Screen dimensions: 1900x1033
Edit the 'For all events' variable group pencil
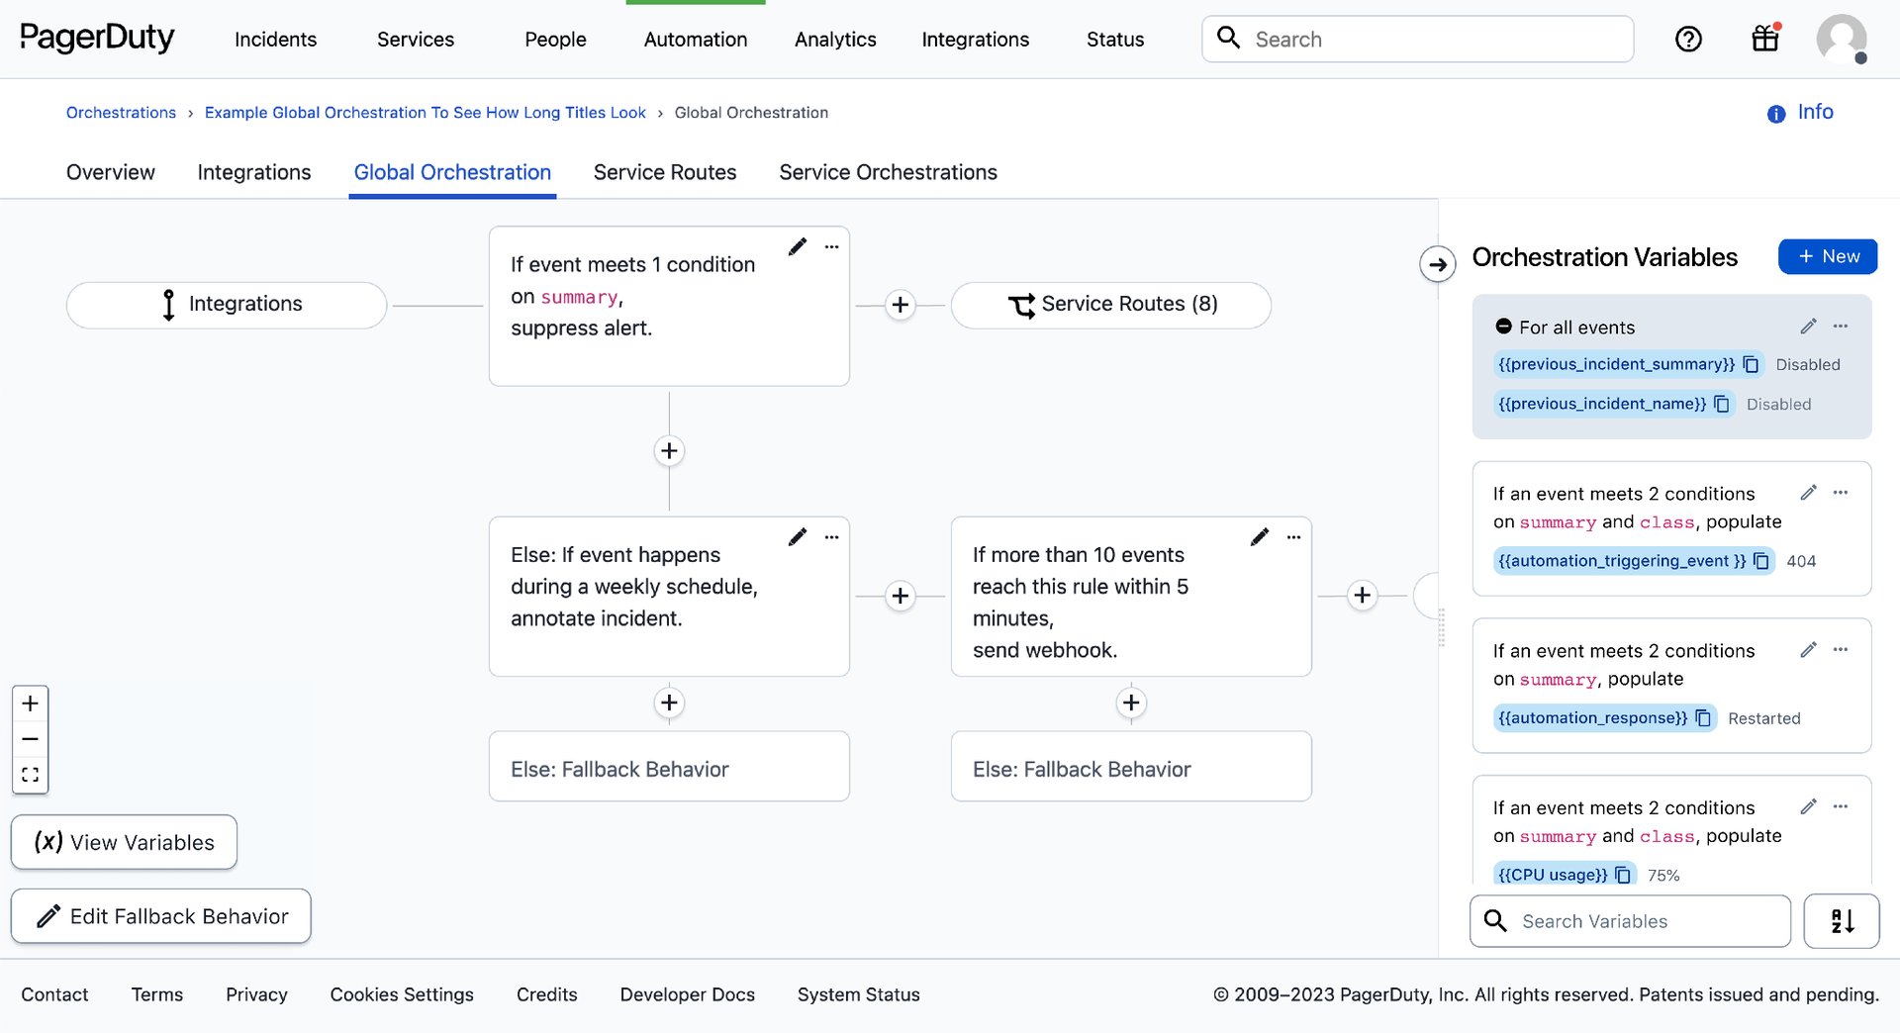(x=1809, y=326)
